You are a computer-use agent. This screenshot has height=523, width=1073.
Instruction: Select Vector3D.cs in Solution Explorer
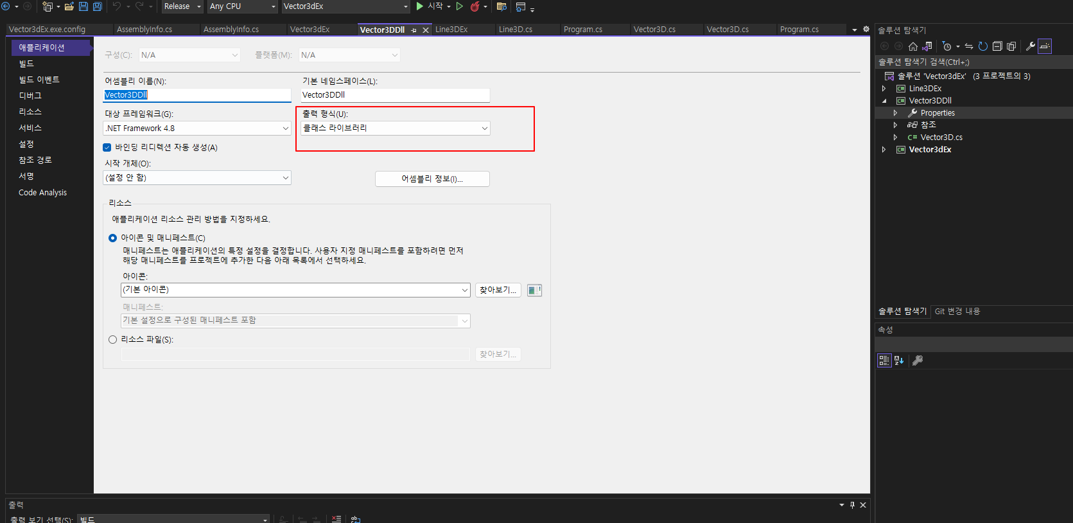[x=941, y=137]
